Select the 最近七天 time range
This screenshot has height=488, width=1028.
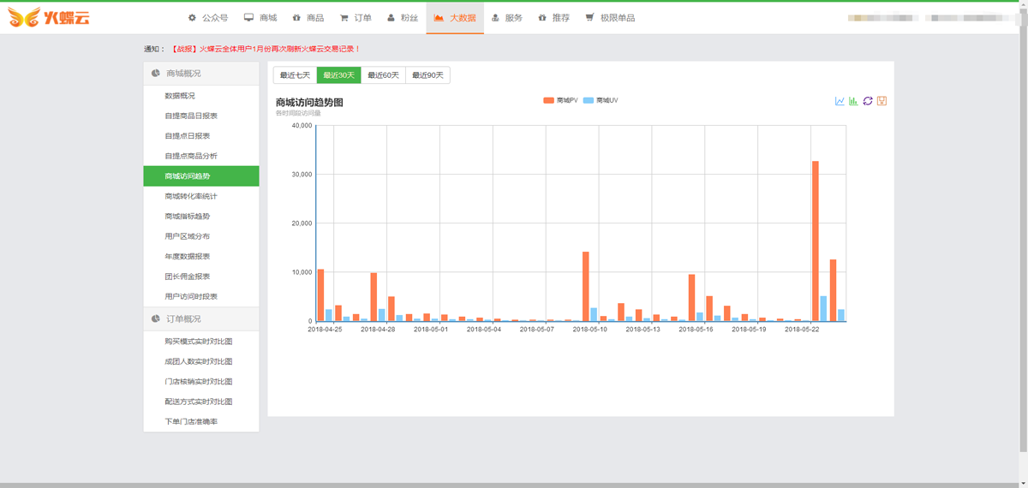click(x=295, y=75)
